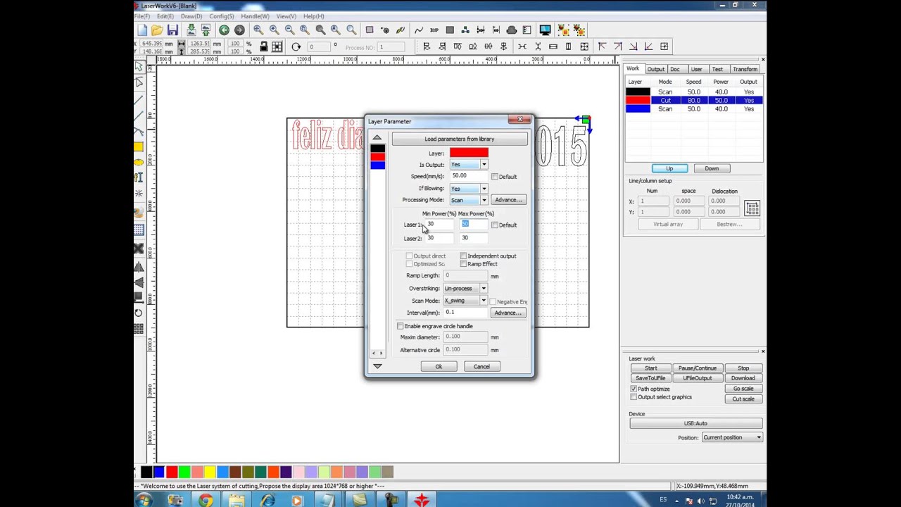Pick the yellow swatch in bottom palette
The width and height of the screenshot is (901, 507).
(210, 472)
